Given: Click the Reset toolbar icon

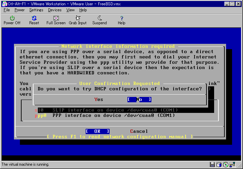Looking at the screenshot, I should click(x=34, y=20).
